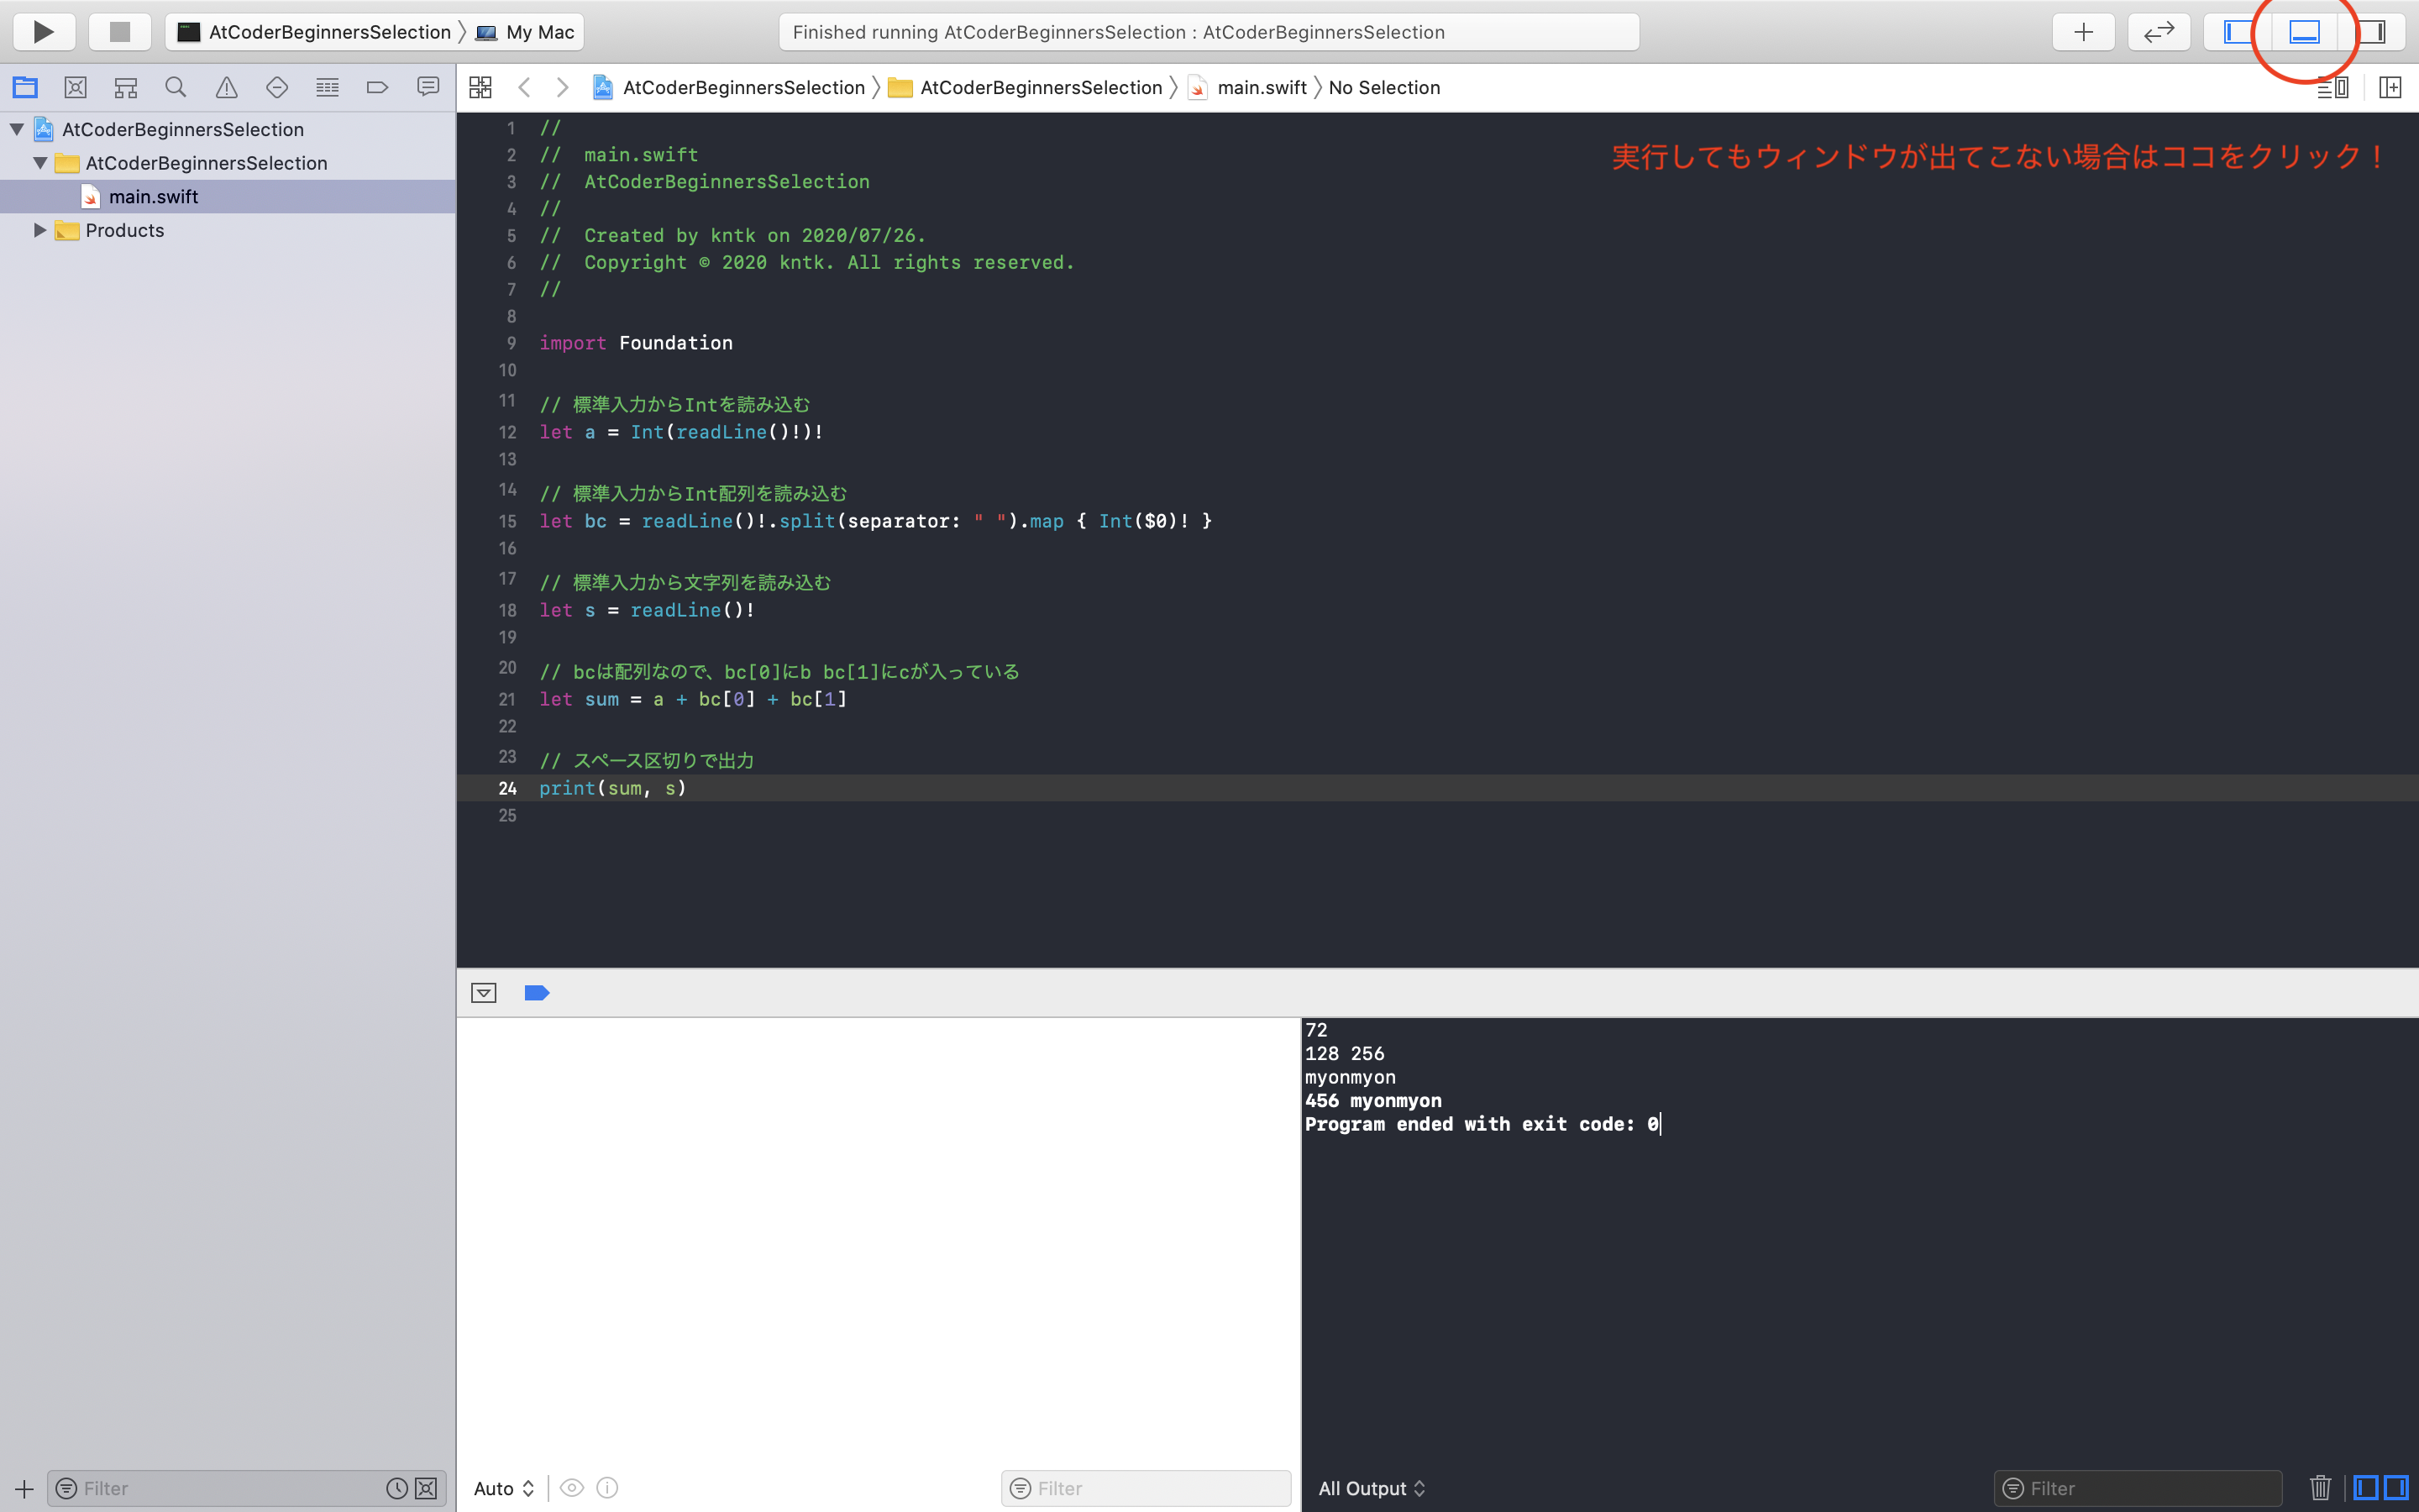Toggle the bottom Debug area panel
This screenshot has width=2419, height=1512.
2304,32
